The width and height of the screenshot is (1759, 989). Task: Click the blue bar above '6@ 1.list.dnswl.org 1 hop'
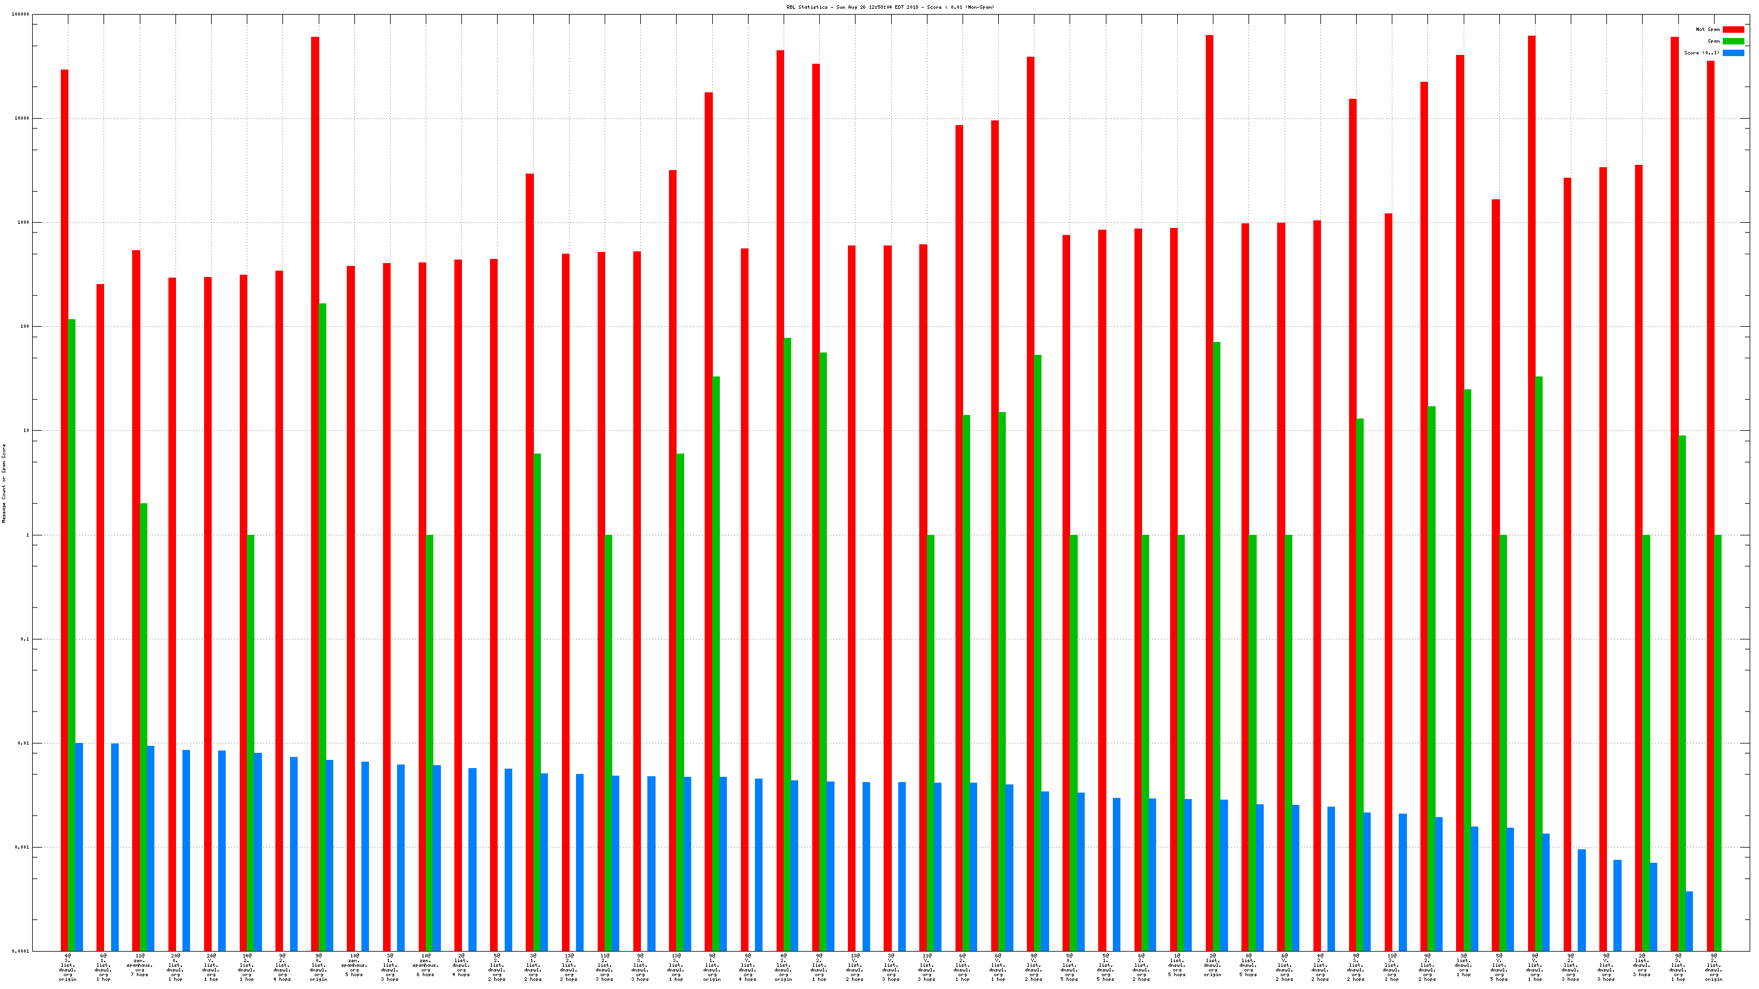tap(115, 846)
